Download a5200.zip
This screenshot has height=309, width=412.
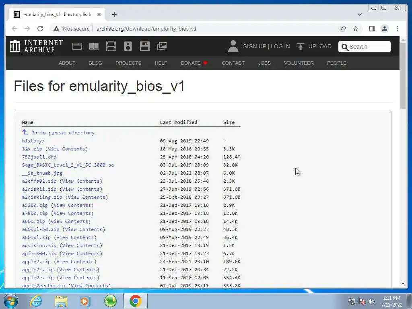[x=35, y=205]
